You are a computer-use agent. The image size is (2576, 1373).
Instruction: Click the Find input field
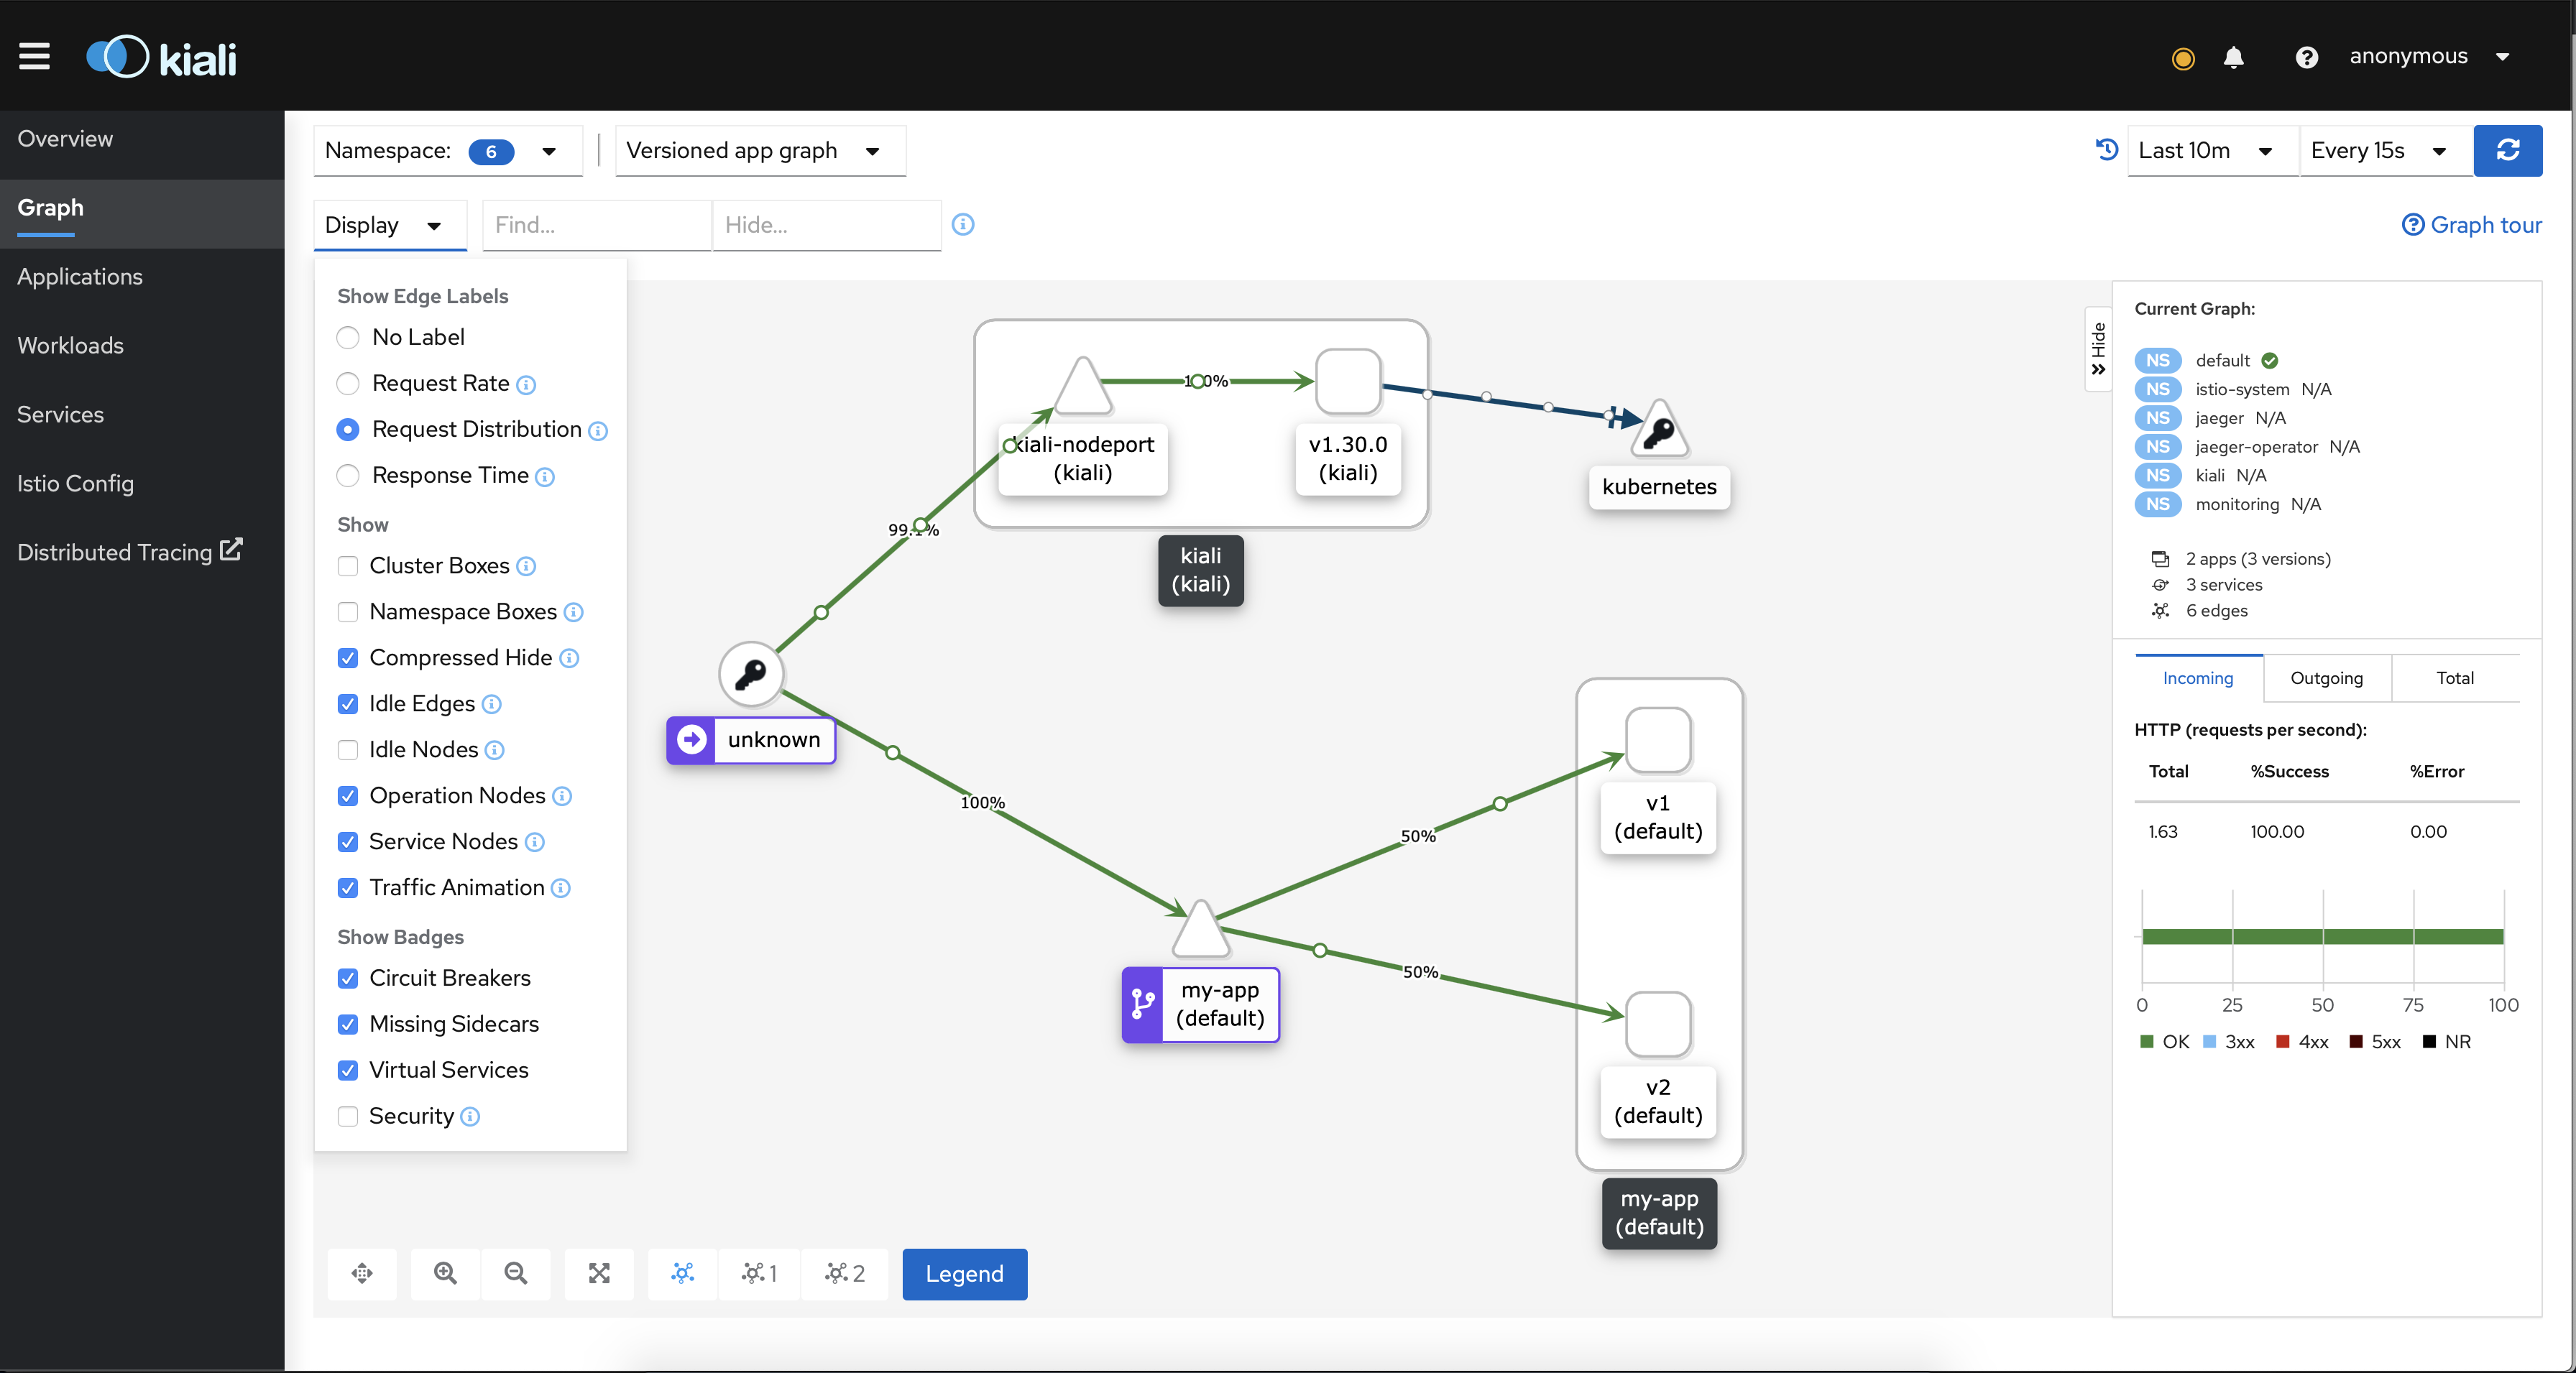(x=596, y=225)
